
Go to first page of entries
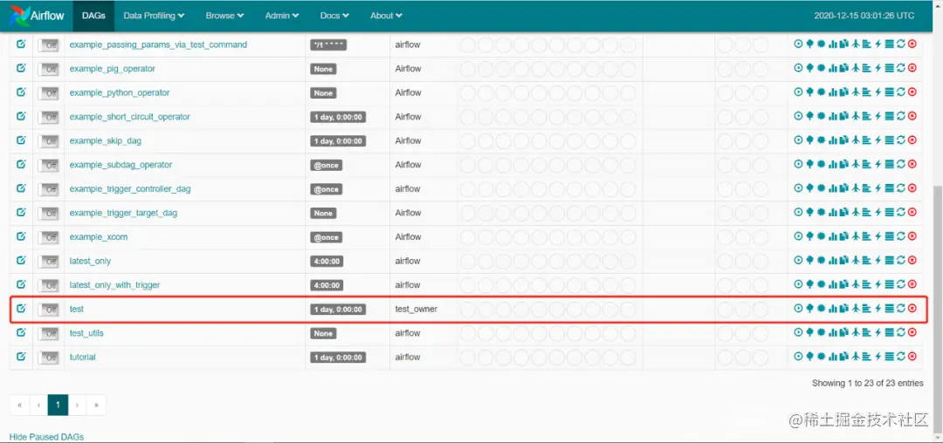point(19,405)
